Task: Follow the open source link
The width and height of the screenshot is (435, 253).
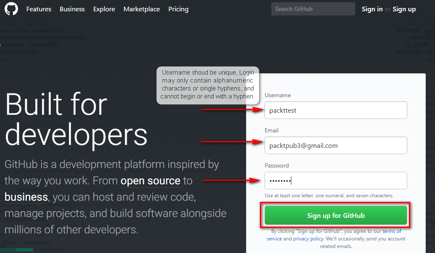Action: point(150,181)
